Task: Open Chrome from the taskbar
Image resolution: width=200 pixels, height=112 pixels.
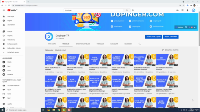Action: coord(59,110)
